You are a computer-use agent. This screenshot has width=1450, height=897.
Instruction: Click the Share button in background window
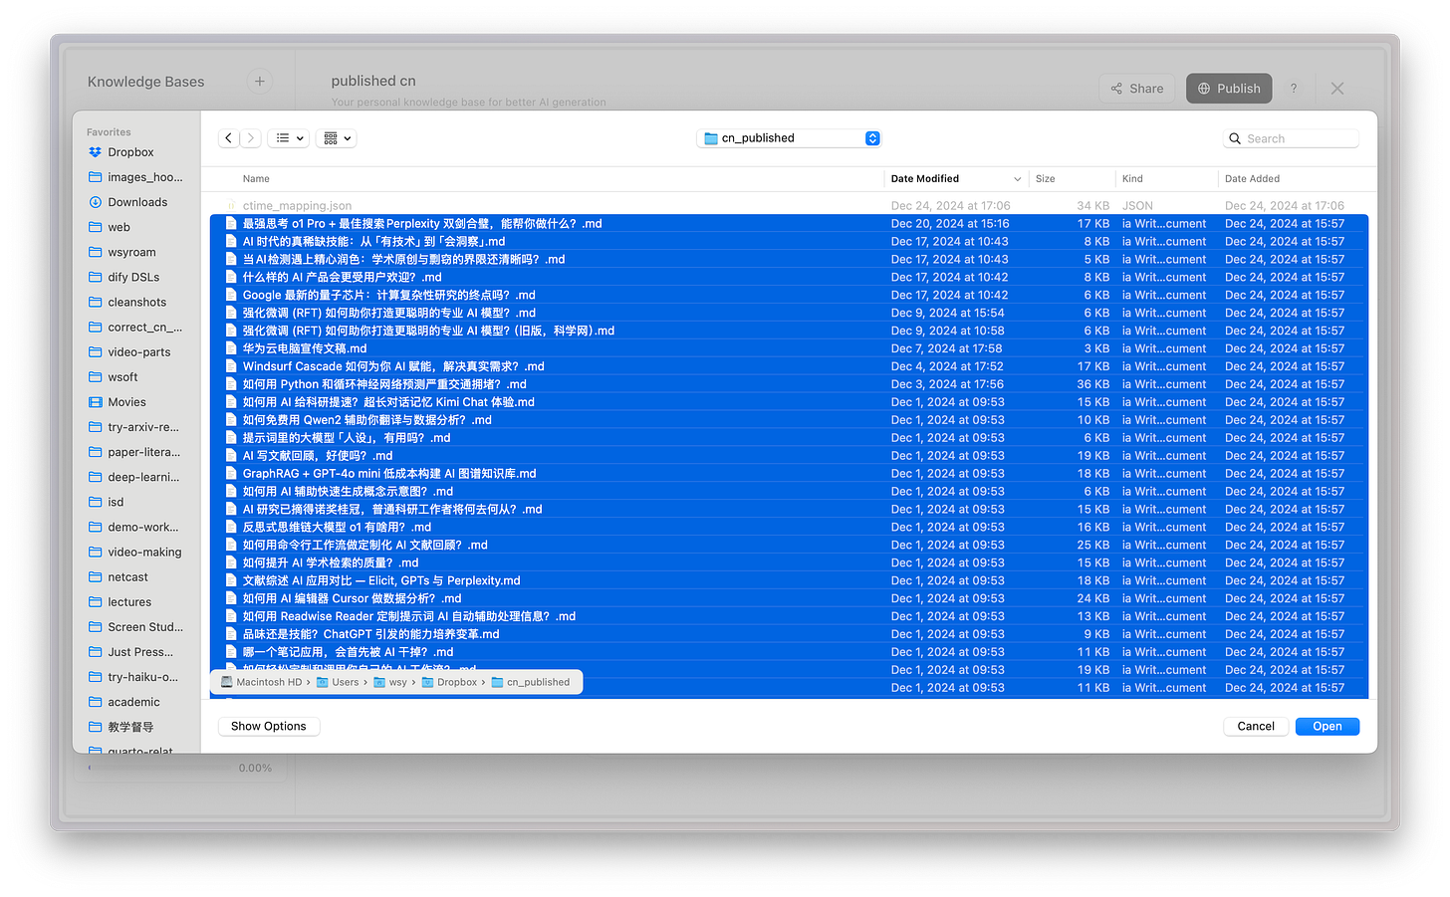1137,89
